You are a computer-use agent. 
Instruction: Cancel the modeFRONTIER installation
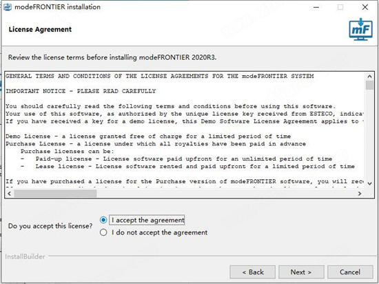click(x=350, y=272)
